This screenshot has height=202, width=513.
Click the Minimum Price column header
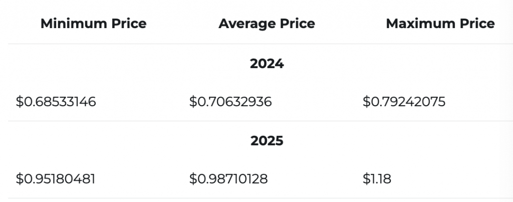[93, 24]
